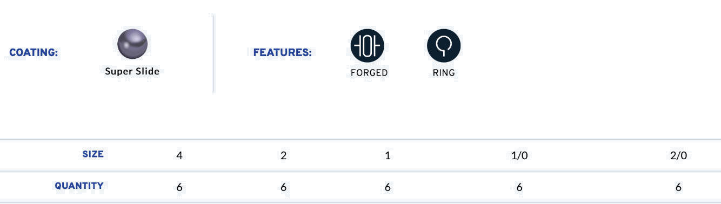721x204 pixels.
Task: Click the Forged feature icon
Action: tap(368, 45)
